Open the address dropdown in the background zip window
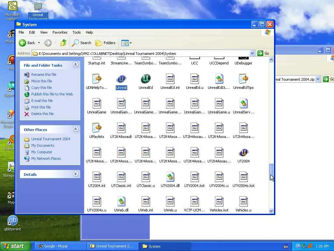This screenshot has height=251, width=334. (x=318, y=79)
